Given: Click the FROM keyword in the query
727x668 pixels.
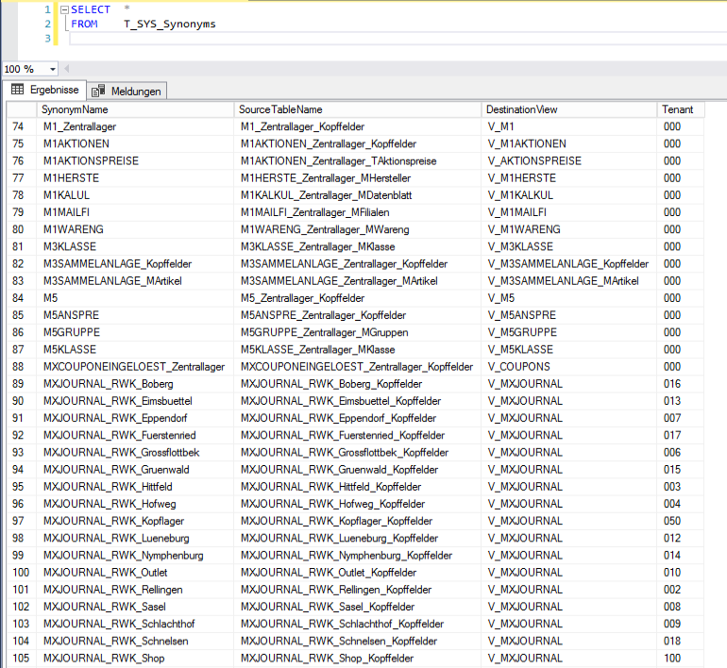Looking at the screenshot, I should 84,25.
